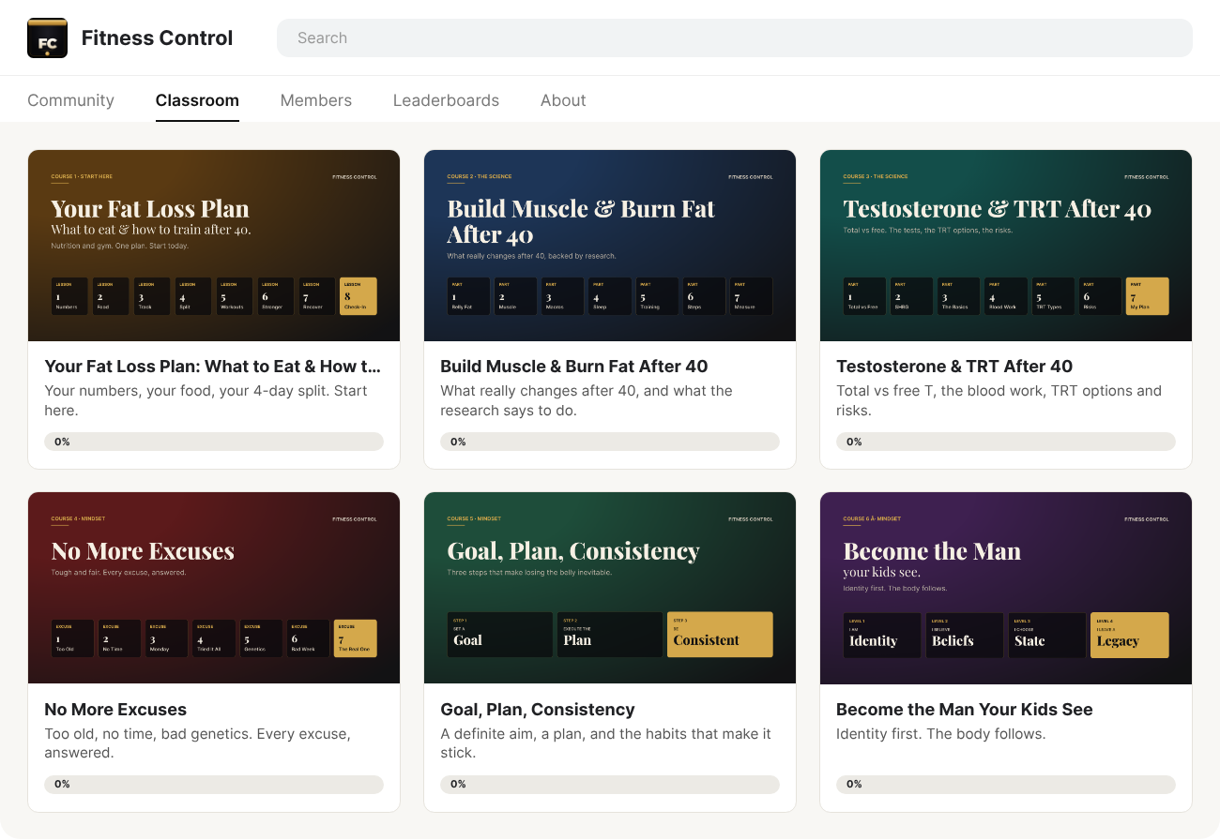Click description 'Too old, no time, bad genetics'
The width and height of the screenshot is (1220, 840).
click(x=198, y=743)
